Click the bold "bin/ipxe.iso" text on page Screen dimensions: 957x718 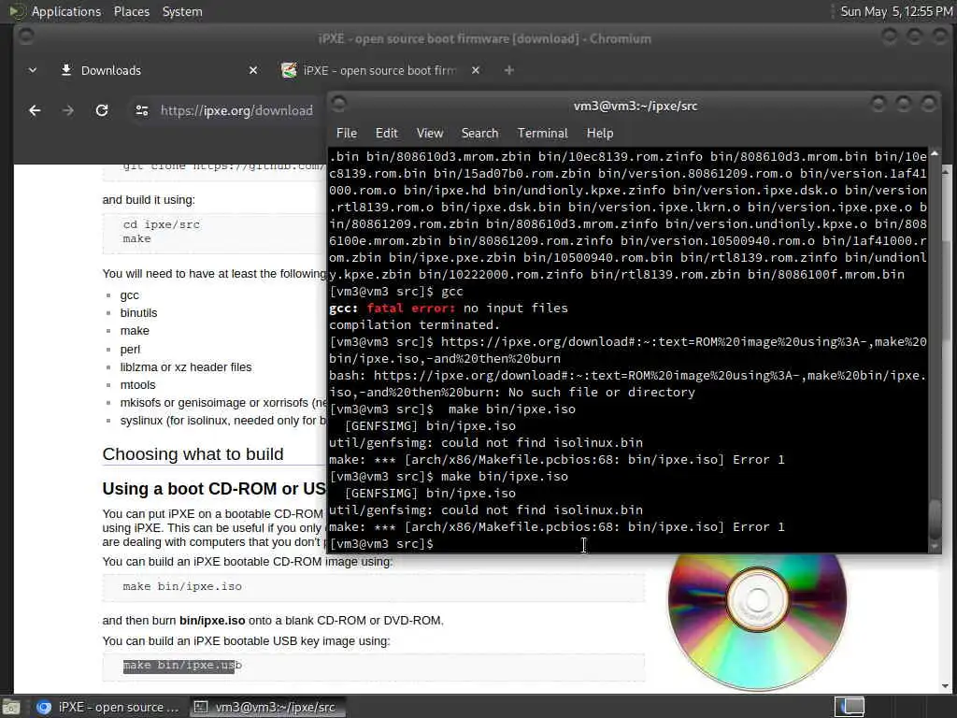pyautogui.click(x=212, y=621)
